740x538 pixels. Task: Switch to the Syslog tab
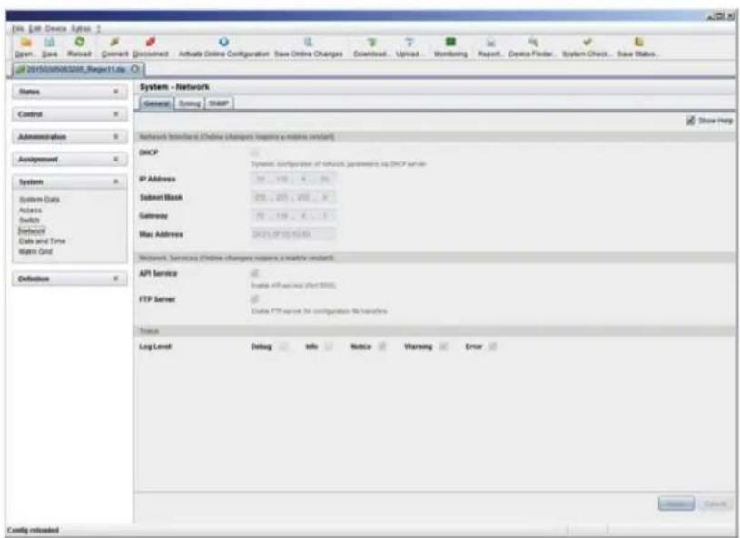(190, 103)
